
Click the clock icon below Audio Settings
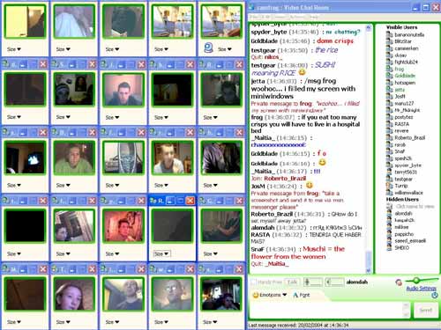click(x=435, y=296)
